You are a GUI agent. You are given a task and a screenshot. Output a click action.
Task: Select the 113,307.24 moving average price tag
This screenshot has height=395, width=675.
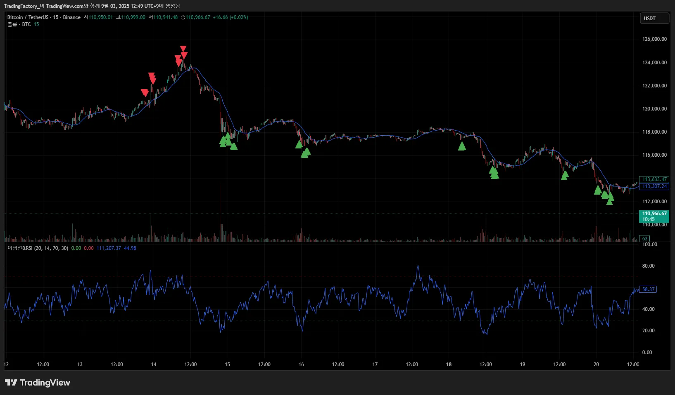[x=654, y=186]
